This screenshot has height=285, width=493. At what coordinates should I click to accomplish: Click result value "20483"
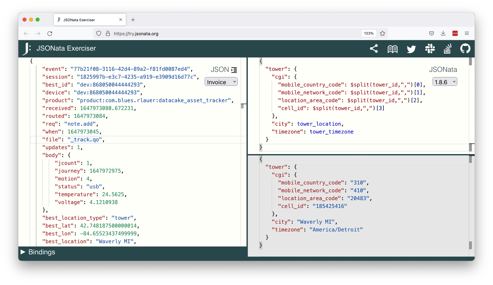click(358, 198)
